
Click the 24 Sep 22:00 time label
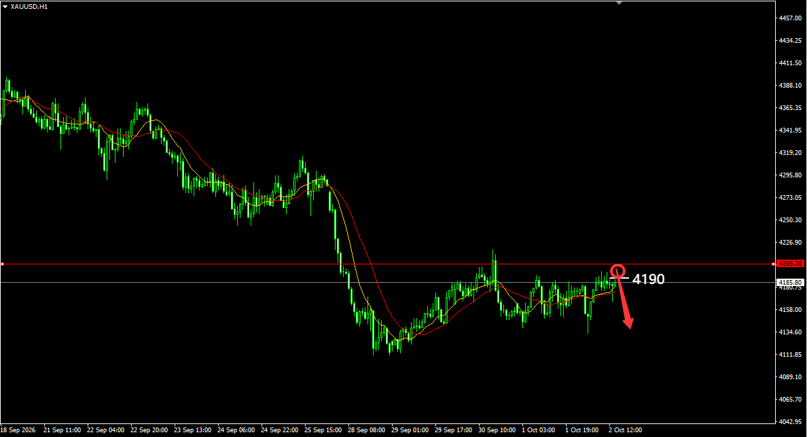pos(279,430)
